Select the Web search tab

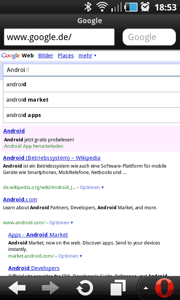point(28,55)
